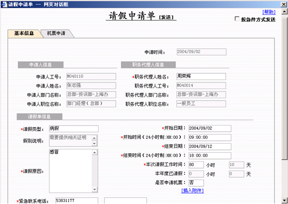Click the 开始日期 field

pos(210,128)
